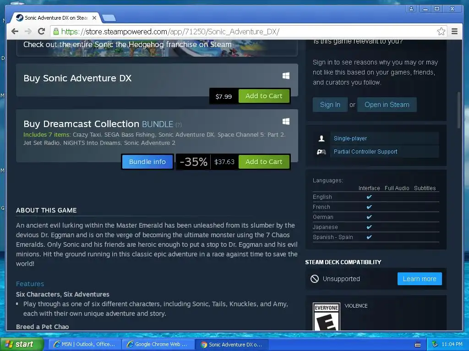Viewport: 469px width, 351px height.
Task: Click the $37.63 bundle price
Action: coord(224,162)
